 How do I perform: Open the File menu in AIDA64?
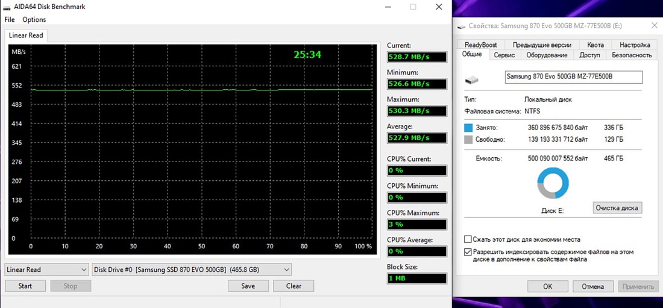point(9,19)
